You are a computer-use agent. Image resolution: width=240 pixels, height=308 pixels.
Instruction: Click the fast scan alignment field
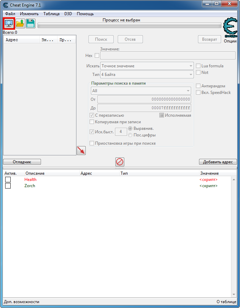pos(121,132)
